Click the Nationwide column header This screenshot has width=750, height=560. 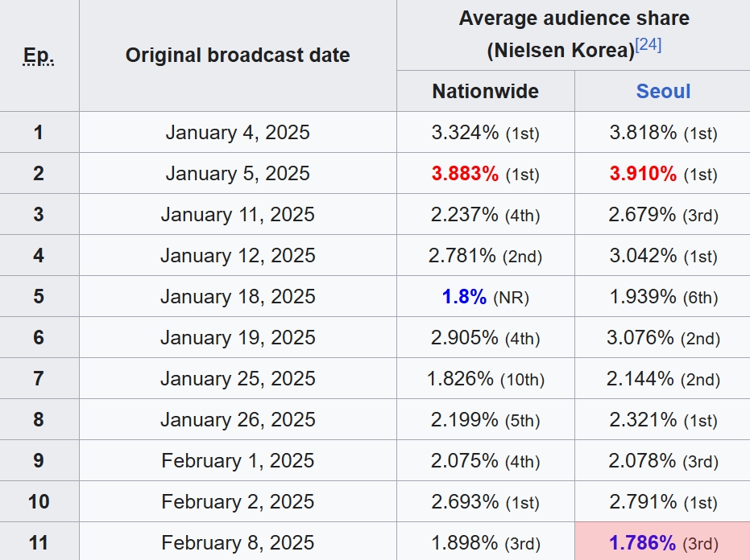point(485,91)
